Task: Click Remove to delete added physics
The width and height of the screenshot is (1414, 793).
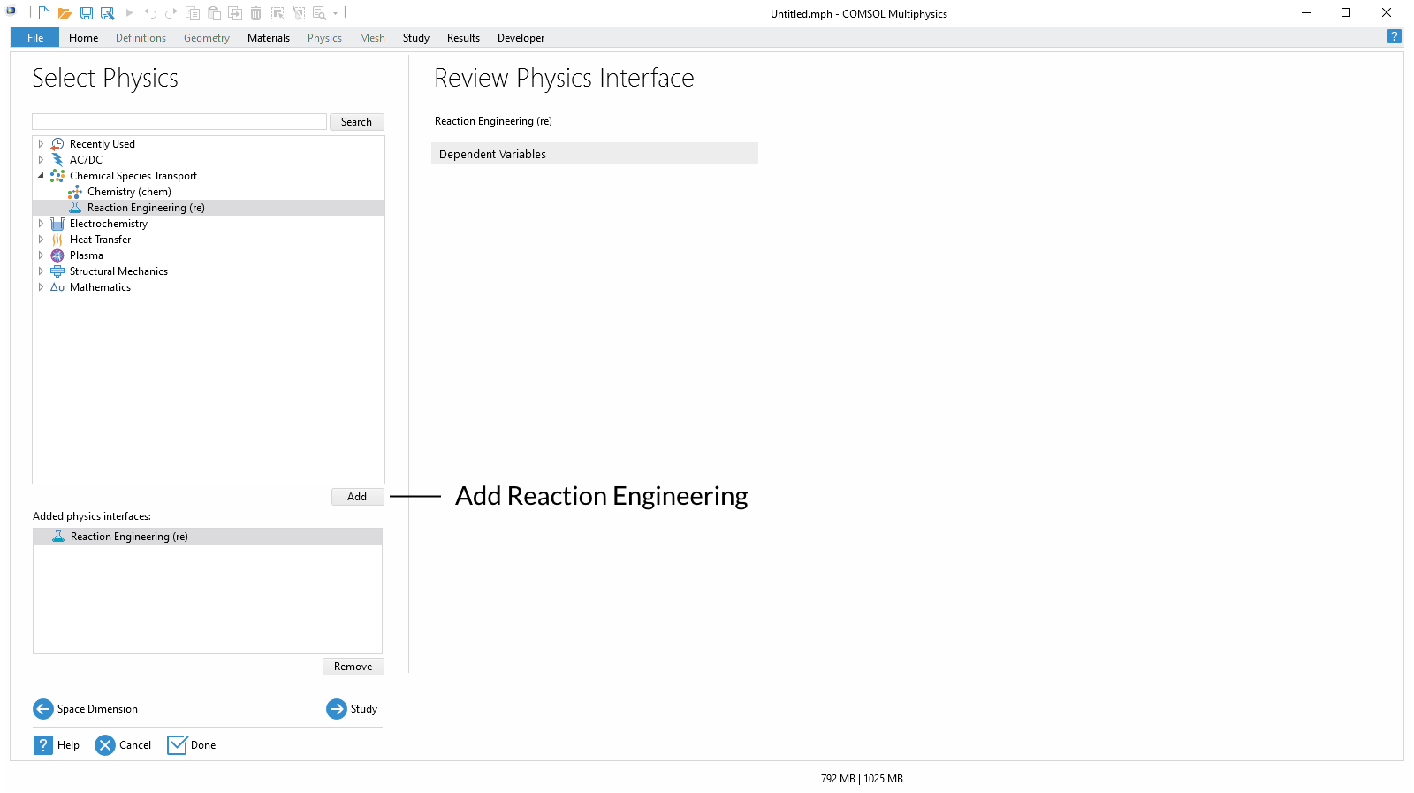Action: tap(353, 667)
